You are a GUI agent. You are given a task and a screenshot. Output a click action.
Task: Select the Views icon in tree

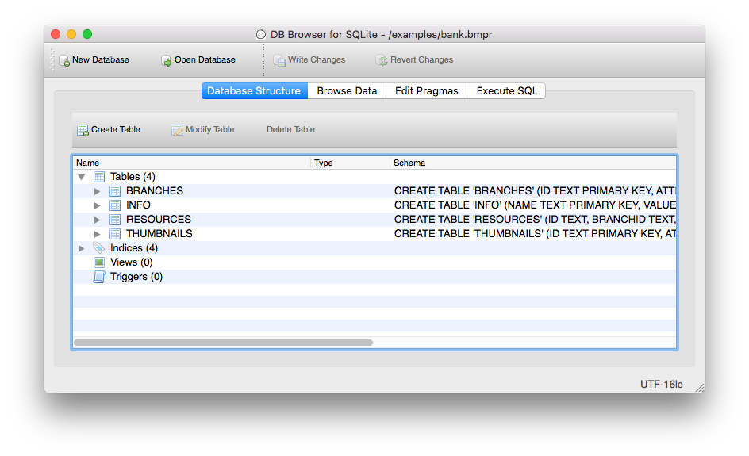point(99,262)
